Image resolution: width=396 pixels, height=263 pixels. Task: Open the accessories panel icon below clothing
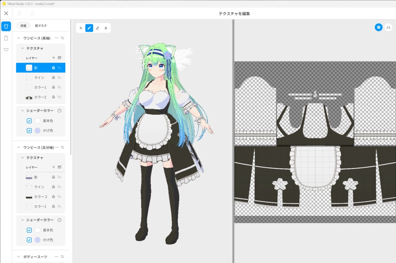click(x=6, y=38)
